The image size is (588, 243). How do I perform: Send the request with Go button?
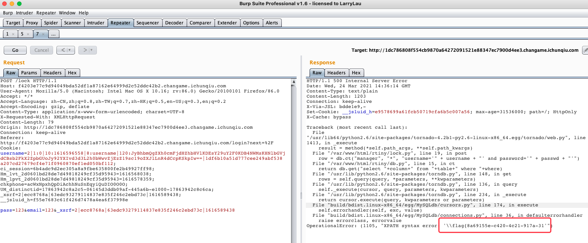15,50
